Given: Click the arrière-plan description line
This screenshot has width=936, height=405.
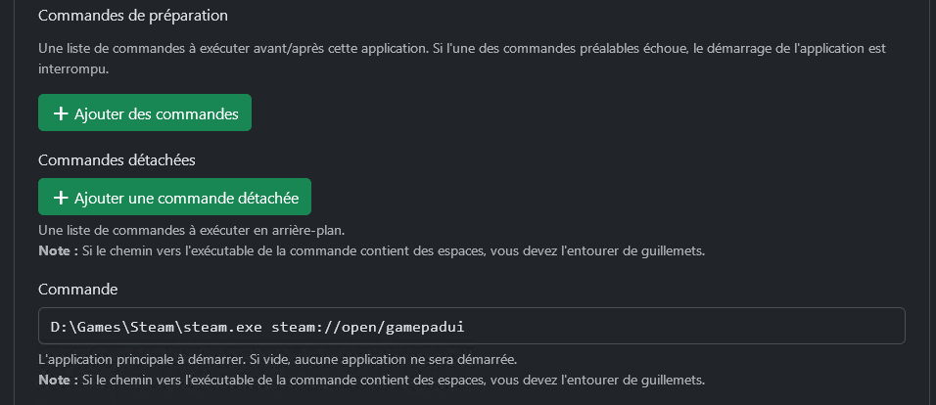Looking at the screenshot, I should (191, 231).
